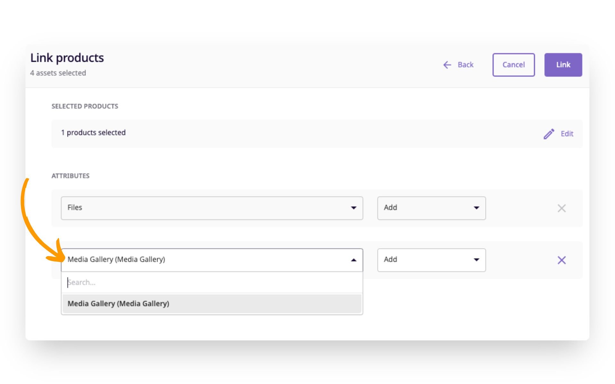
Task: Click the down chevron on the Files dropdown
Action: click(x=354, y=208)
